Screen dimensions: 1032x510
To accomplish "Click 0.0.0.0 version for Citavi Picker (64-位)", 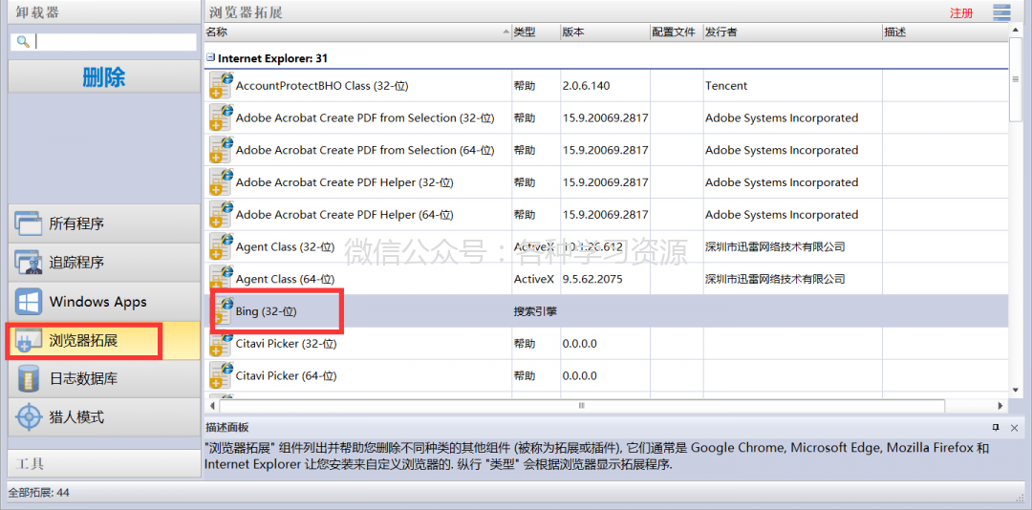I will point(580,376).
